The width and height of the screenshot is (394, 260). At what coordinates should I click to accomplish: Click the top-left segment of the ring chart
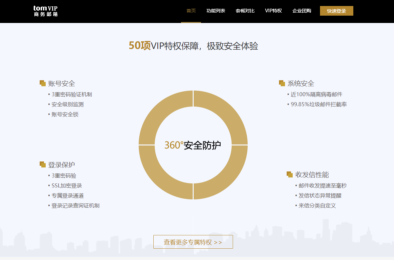coord(160,113)
